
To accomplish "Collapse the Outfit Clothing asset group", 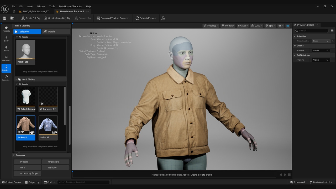I will pyautogui.click(x=16, y=79).
